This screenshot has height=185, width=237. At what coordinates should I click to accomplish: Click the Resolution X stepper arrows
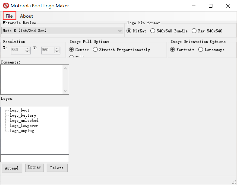[28, 50]
